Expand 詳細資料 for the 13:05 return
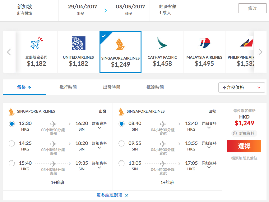The image size is (269, 202). (209, 165)
